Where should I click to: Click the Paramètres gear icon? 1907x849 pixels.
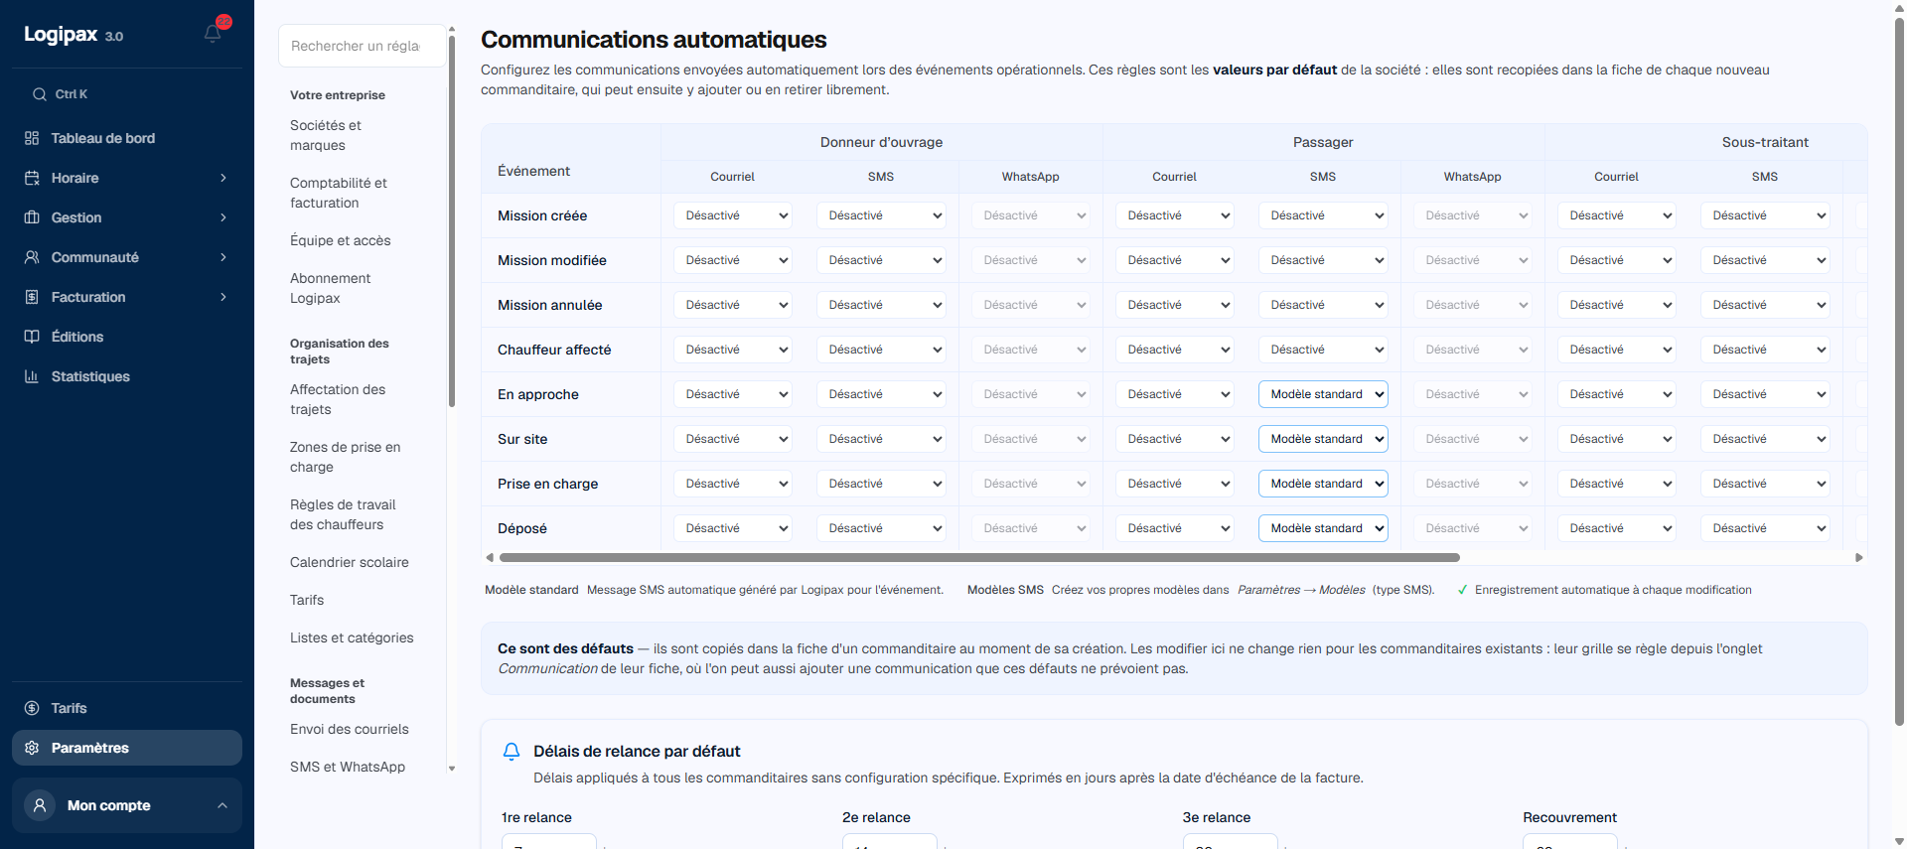pyautogui.click(x=32, y=748)
